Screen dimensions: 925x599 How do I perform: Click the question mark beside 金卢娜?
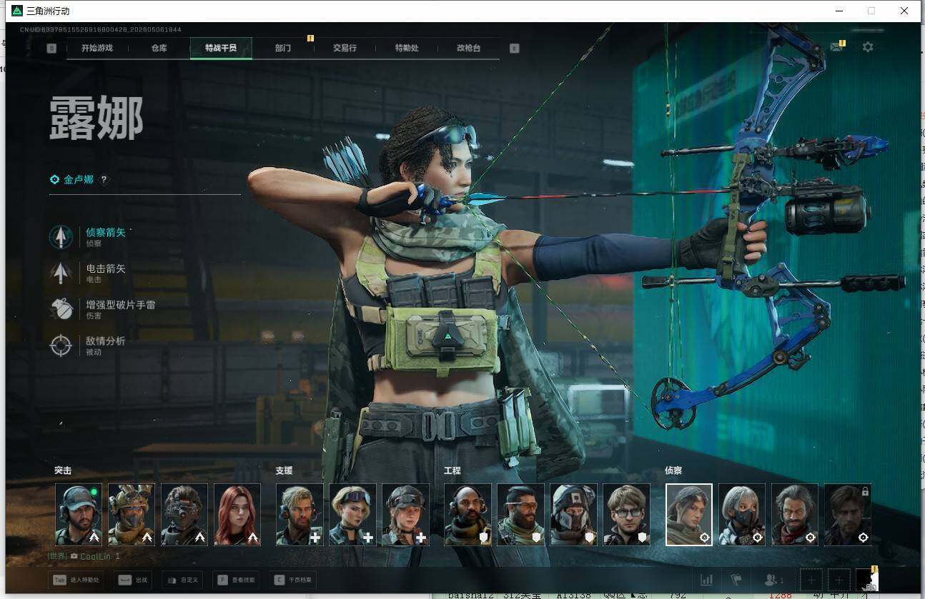[104, 180]
